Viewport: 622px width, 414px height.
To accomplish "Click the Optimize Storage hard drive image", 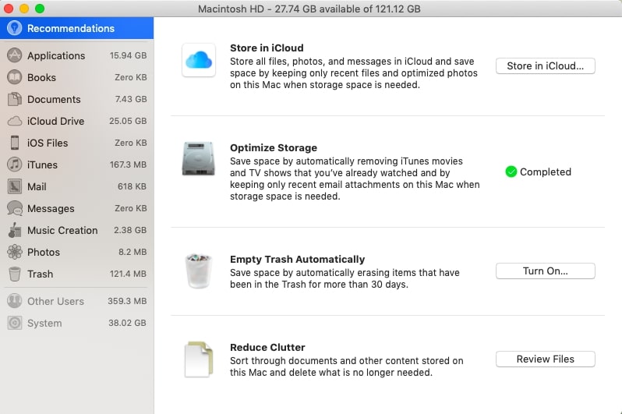I will pyautogui.click(x=198, y=158).
